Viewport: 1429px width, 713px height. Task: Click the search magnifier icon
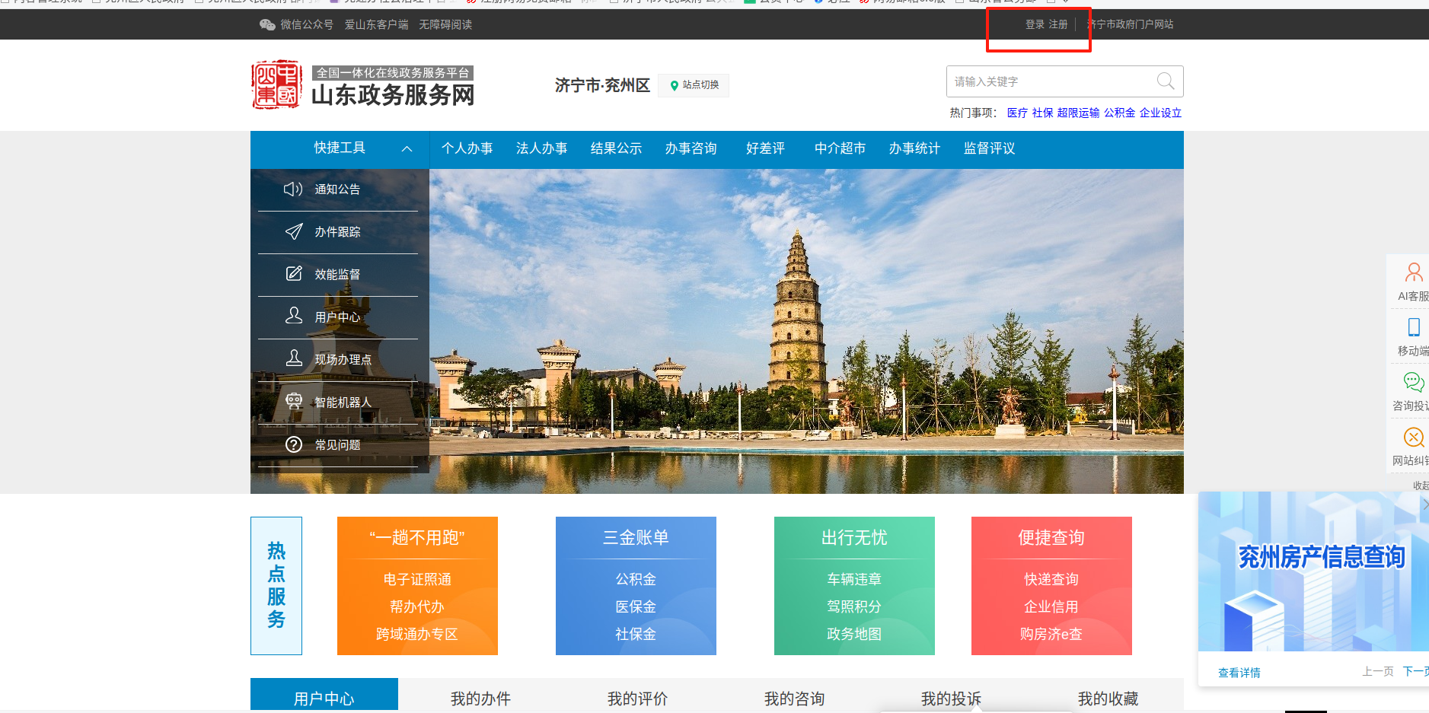(1165, 81)
